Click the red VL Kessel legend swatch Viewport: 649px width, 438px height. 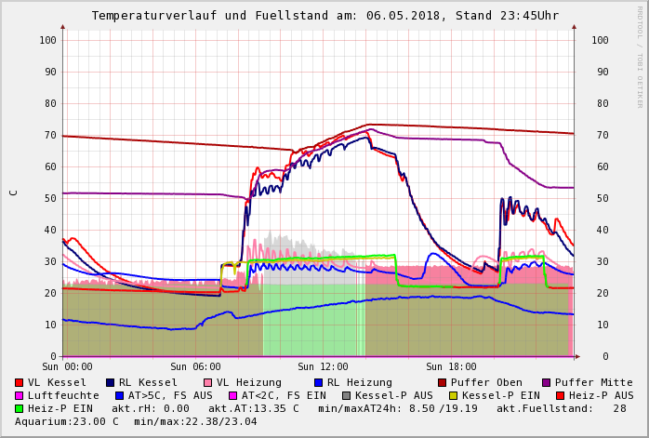[20, 382]
